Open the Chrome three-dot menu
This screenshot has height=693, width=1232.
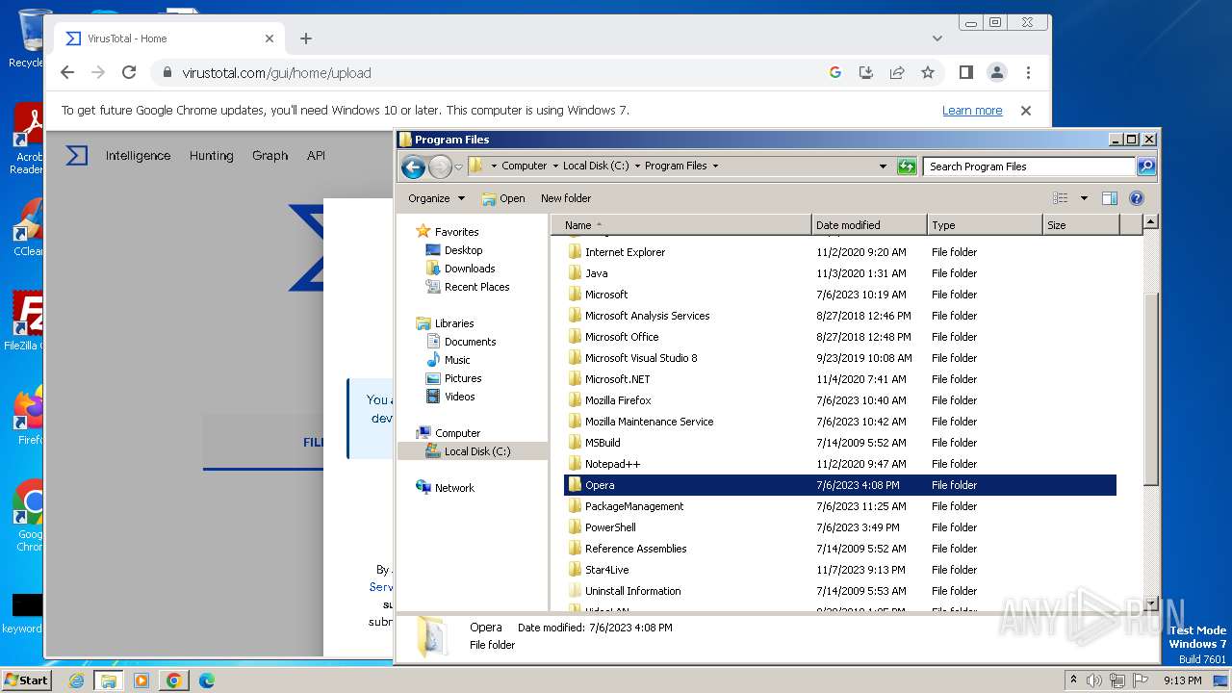coord(1028,72)
